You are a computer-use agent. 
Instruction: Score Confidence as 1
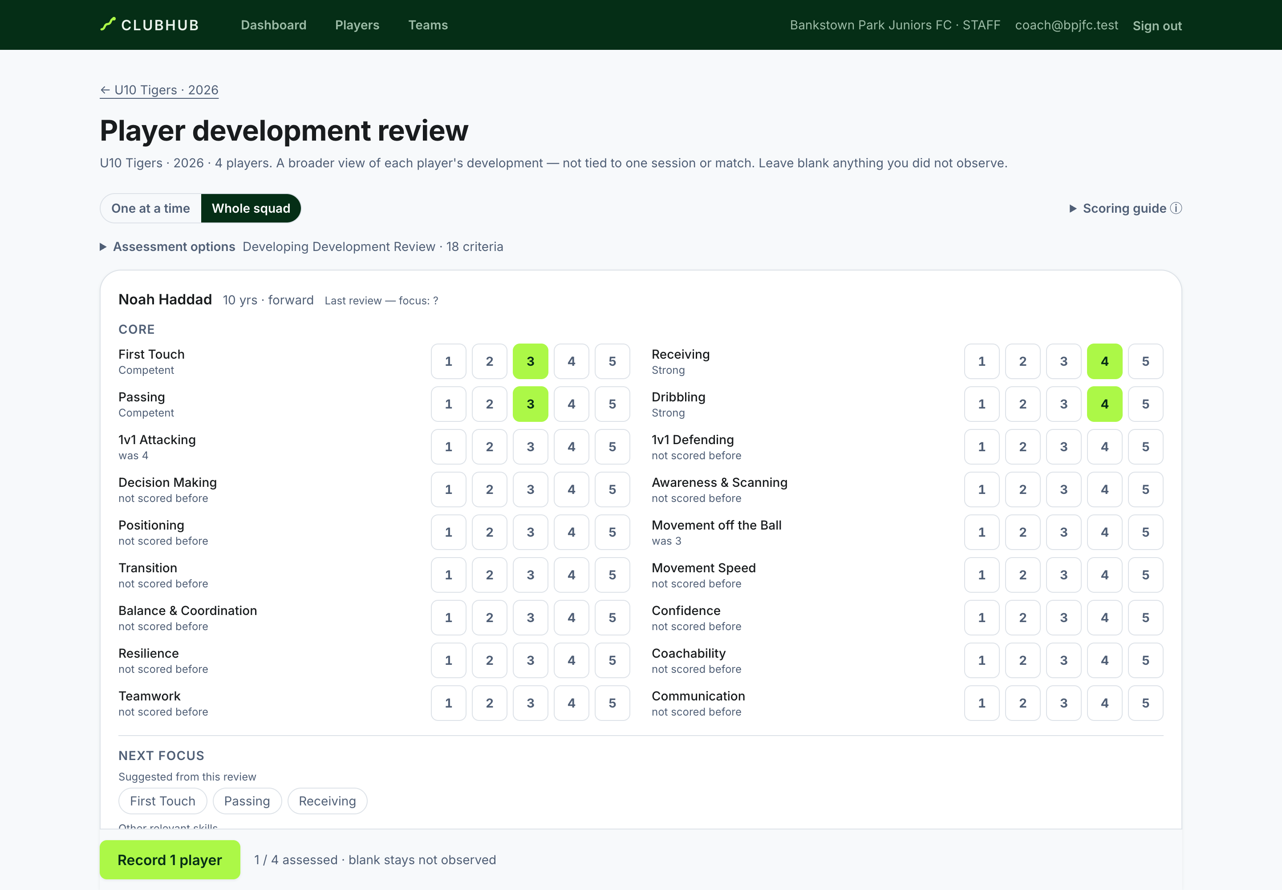tap(982, 618)
